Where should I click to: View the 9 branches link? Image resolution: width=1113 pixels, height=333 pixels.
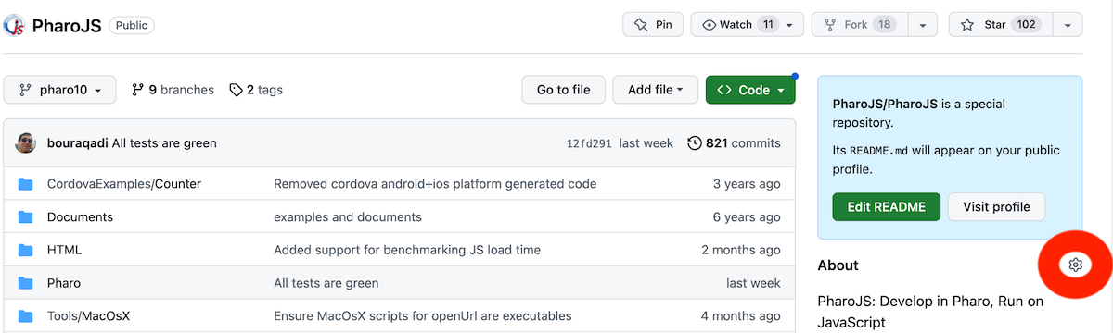tap(173, 90)
